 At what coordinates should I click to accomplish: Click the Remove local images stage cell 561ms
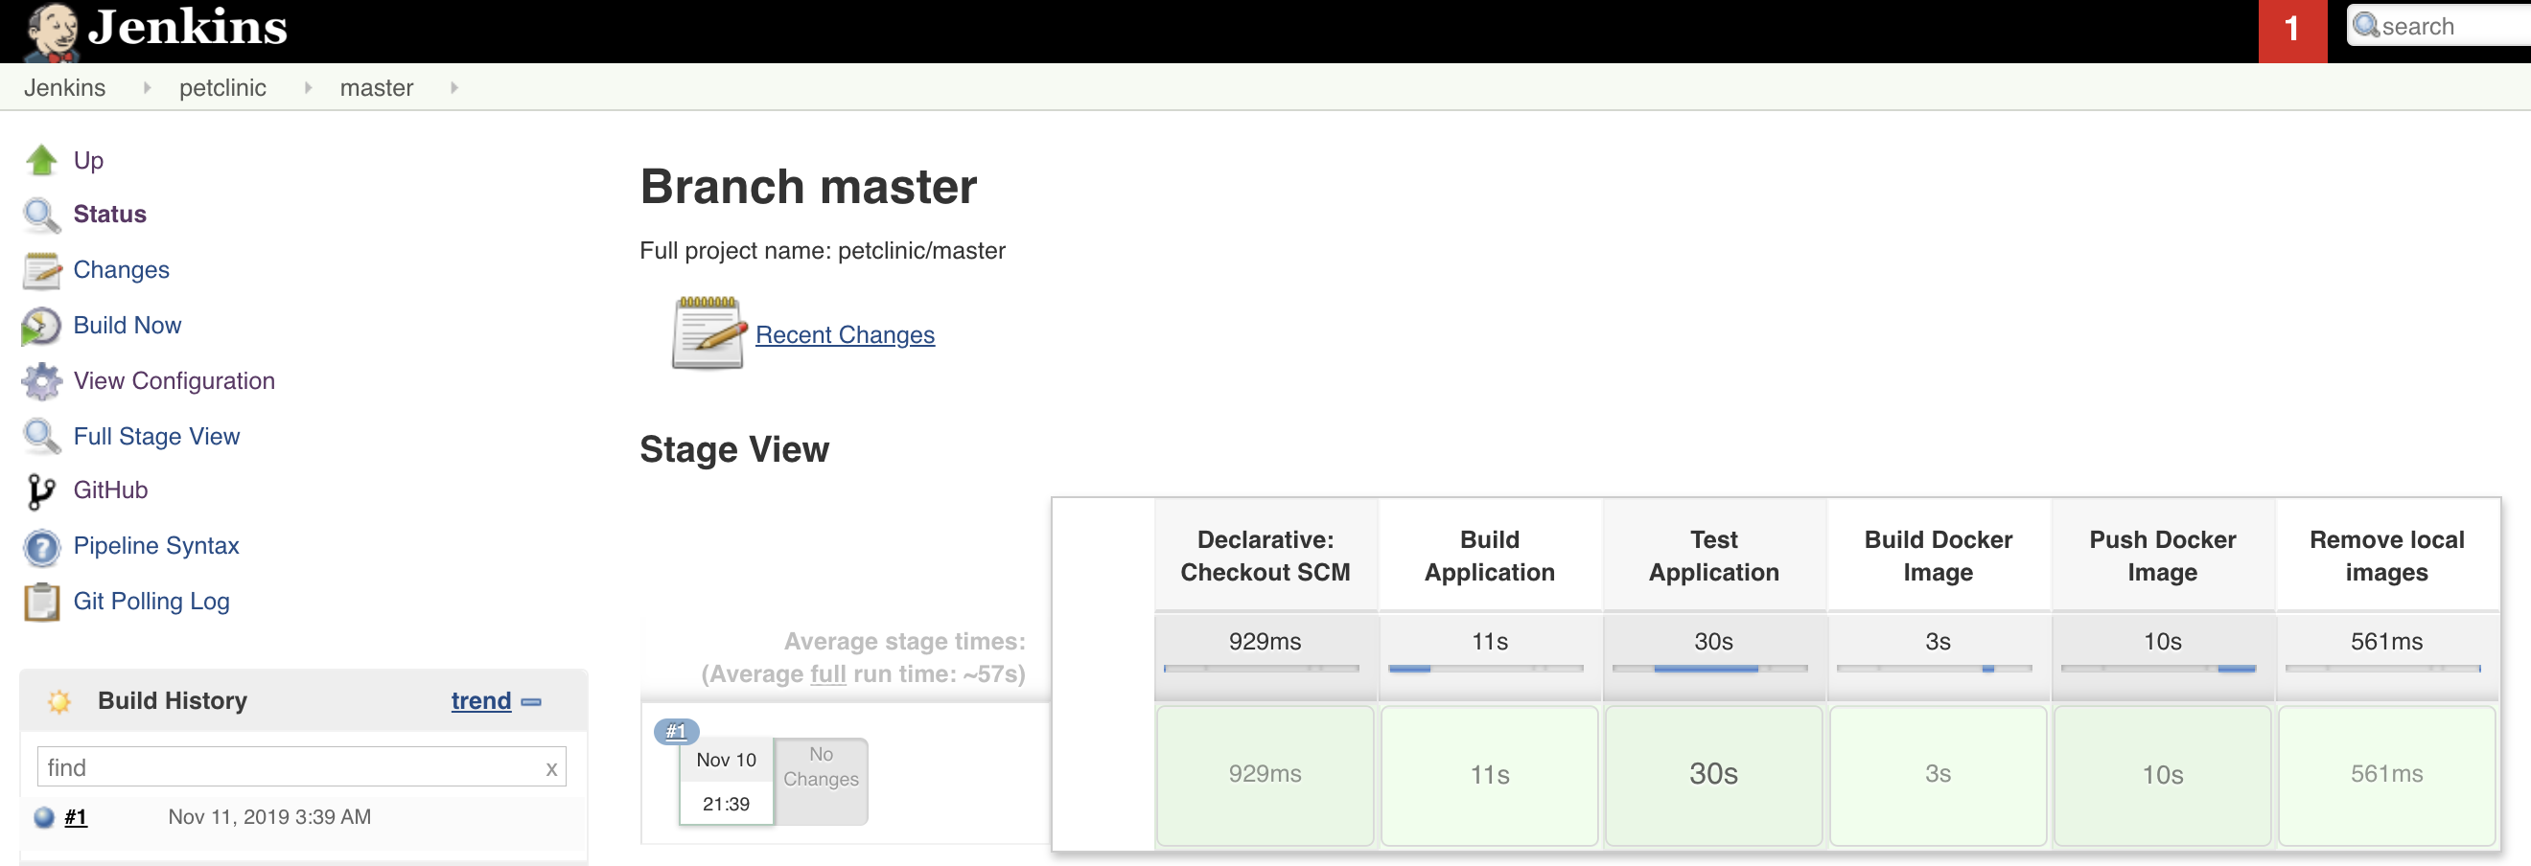click(2386, 775)
